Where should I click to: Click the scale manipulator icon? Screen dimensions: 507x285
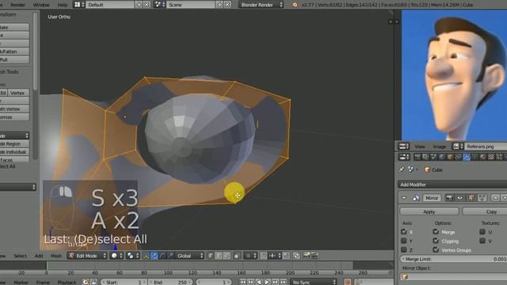point(170,256)
